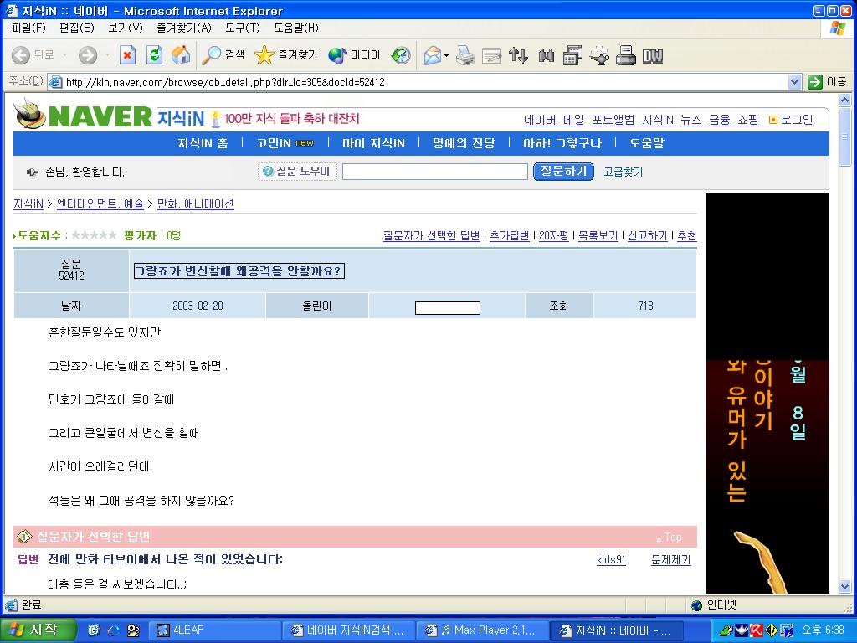Open the 미디어 media toolbar button

(x=354, y=55)
